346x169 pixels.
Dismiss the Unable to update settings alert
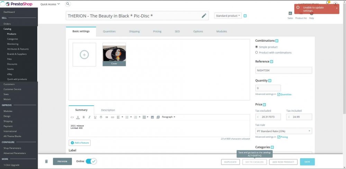[x=337, y=8]
